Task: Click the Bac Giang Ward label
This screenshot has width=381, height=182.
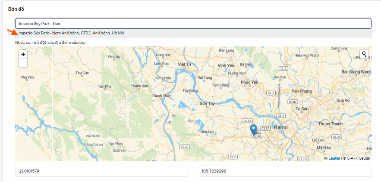Action: click(x=356, y=72)
